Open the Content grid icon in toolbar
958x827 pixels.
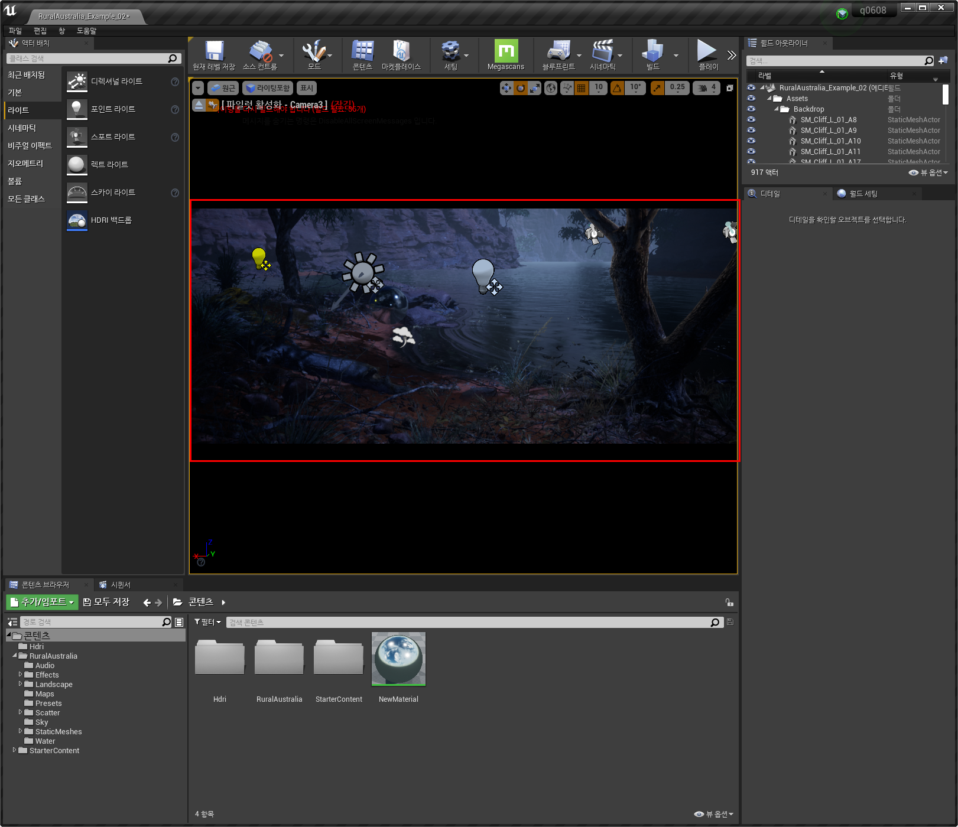tap(362, 52)
